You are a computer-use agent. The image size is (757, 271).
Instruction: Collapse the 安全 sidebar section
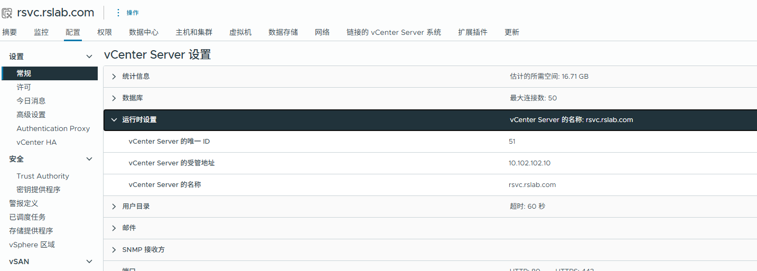click(x=89, y=159)
